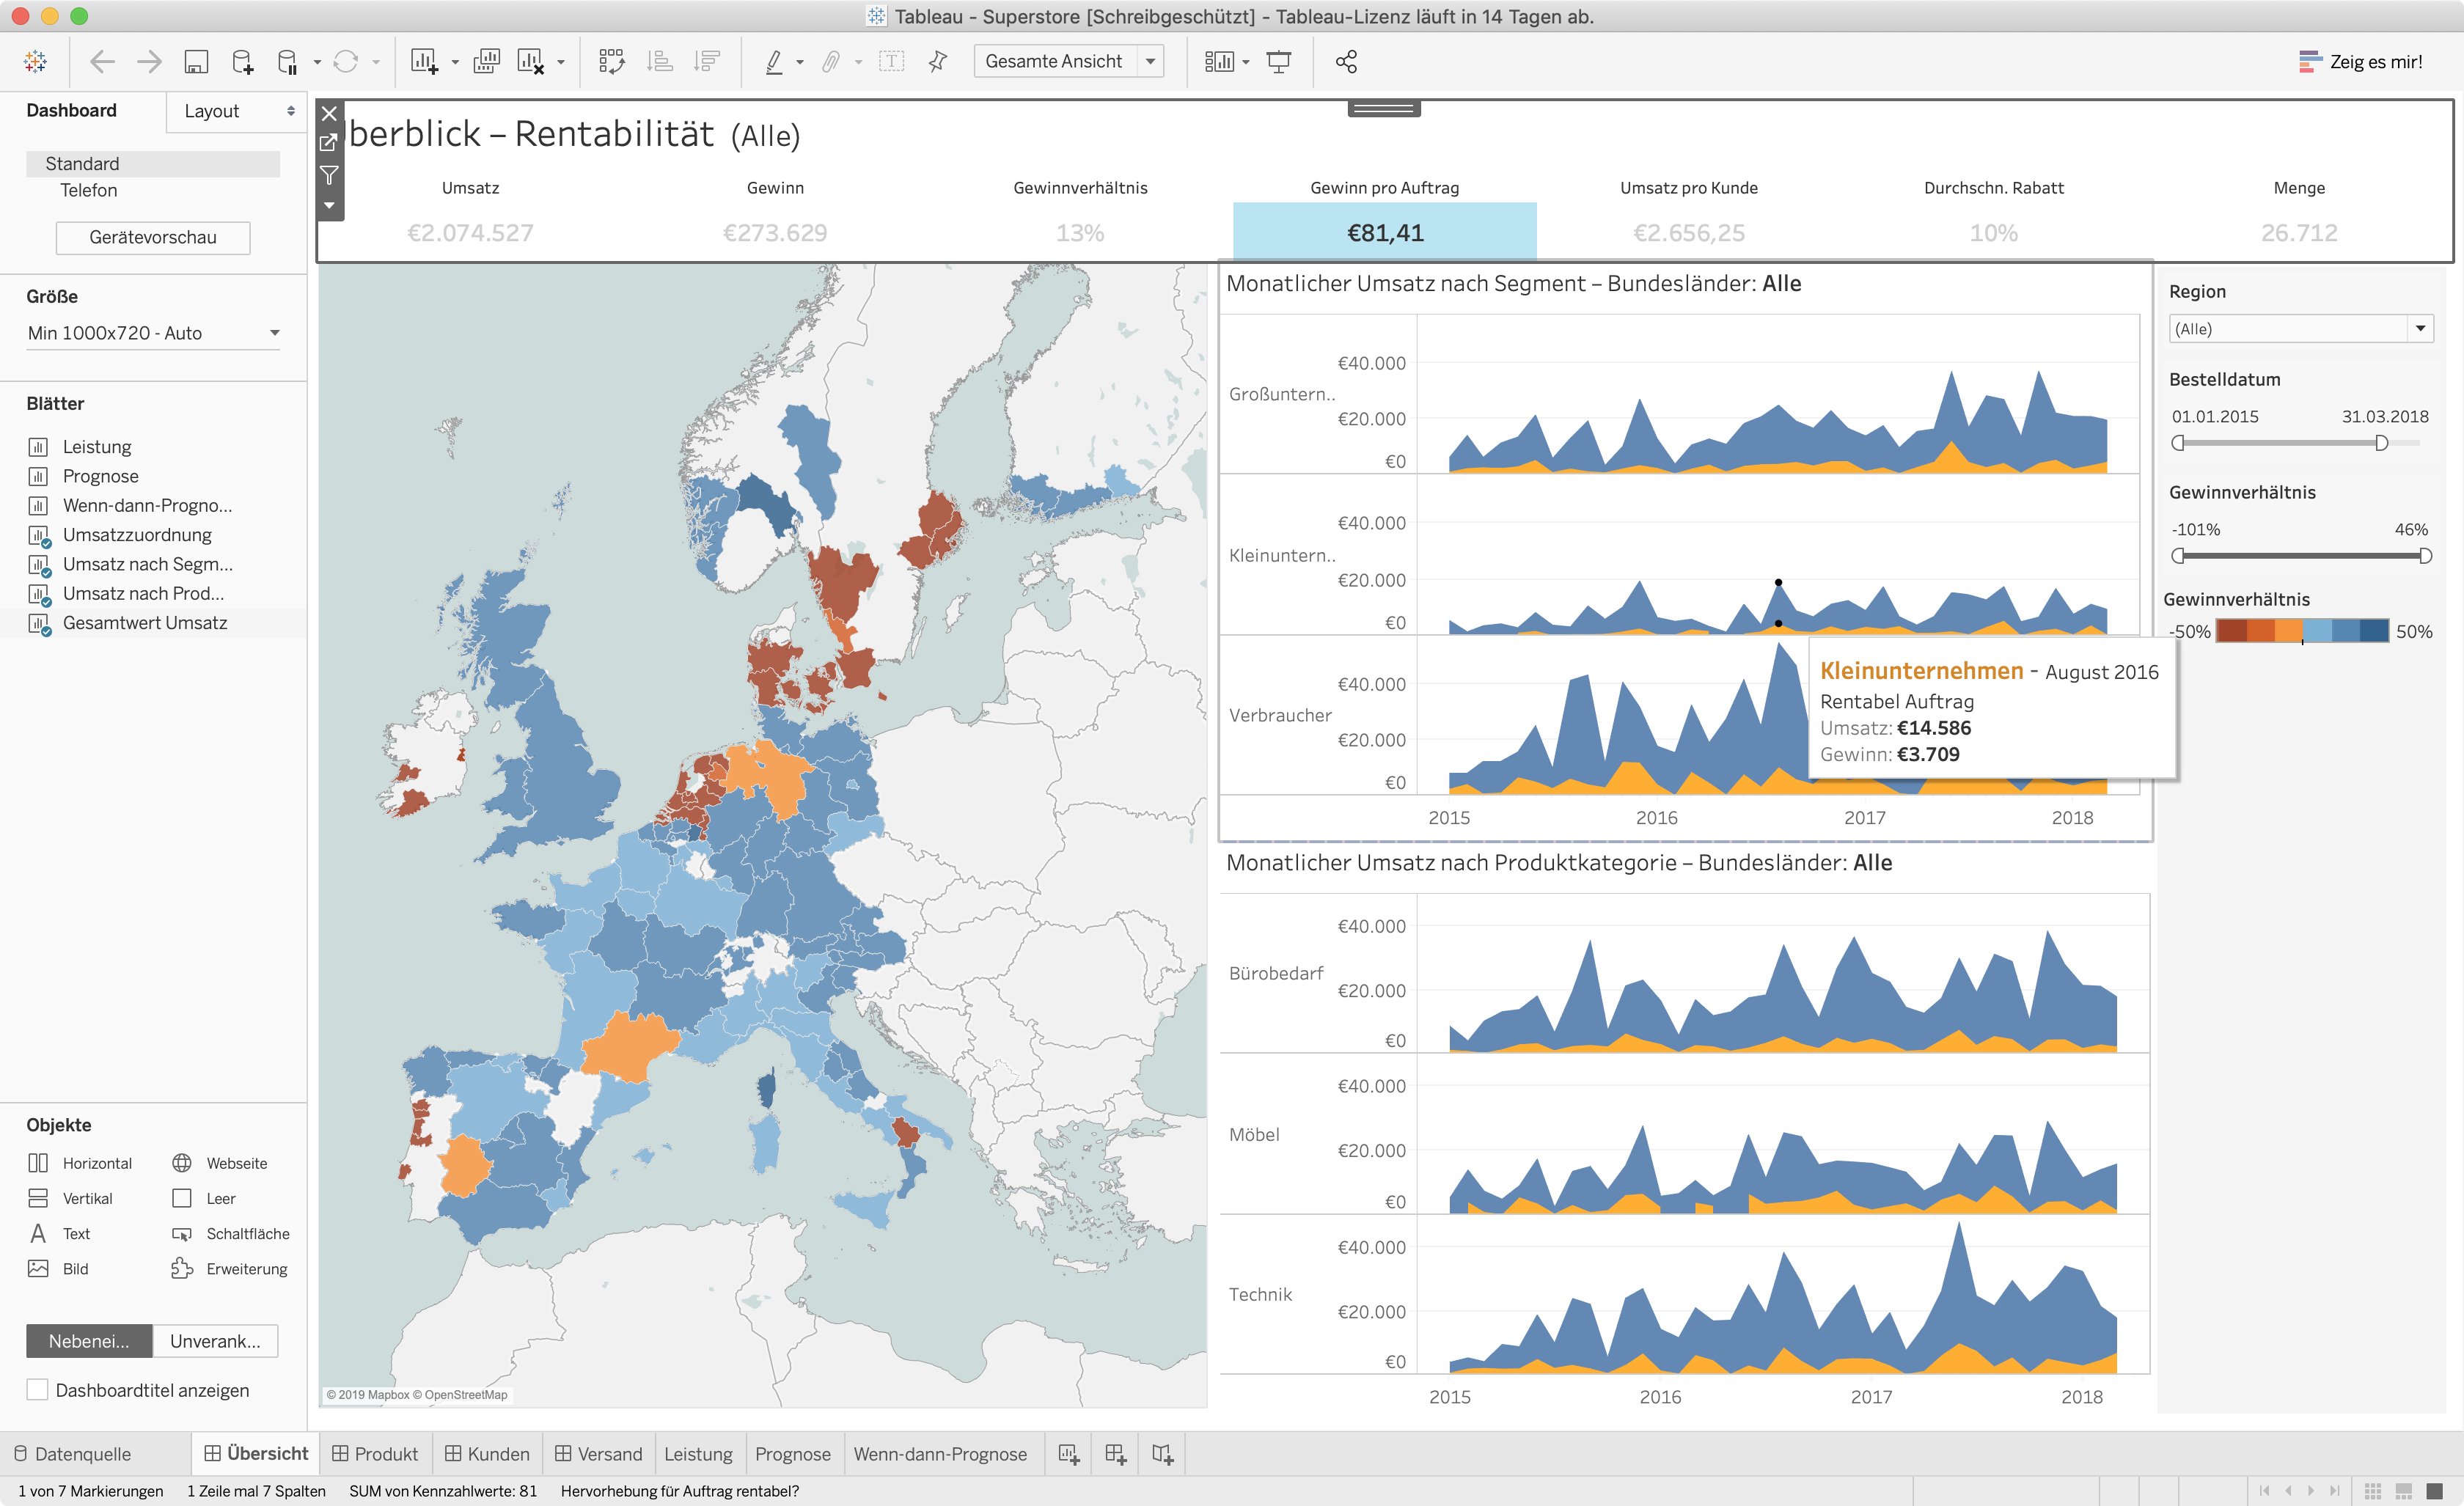Click the Bestelldatum slider right handle
Screen dimensions: 2464x1506
2381,443
